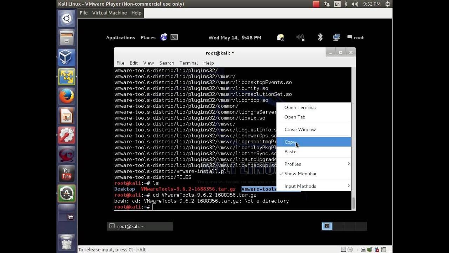Click the VMware printer status icon
The height and width of the screenshot is (253, 449).
(x=364, y=249)
